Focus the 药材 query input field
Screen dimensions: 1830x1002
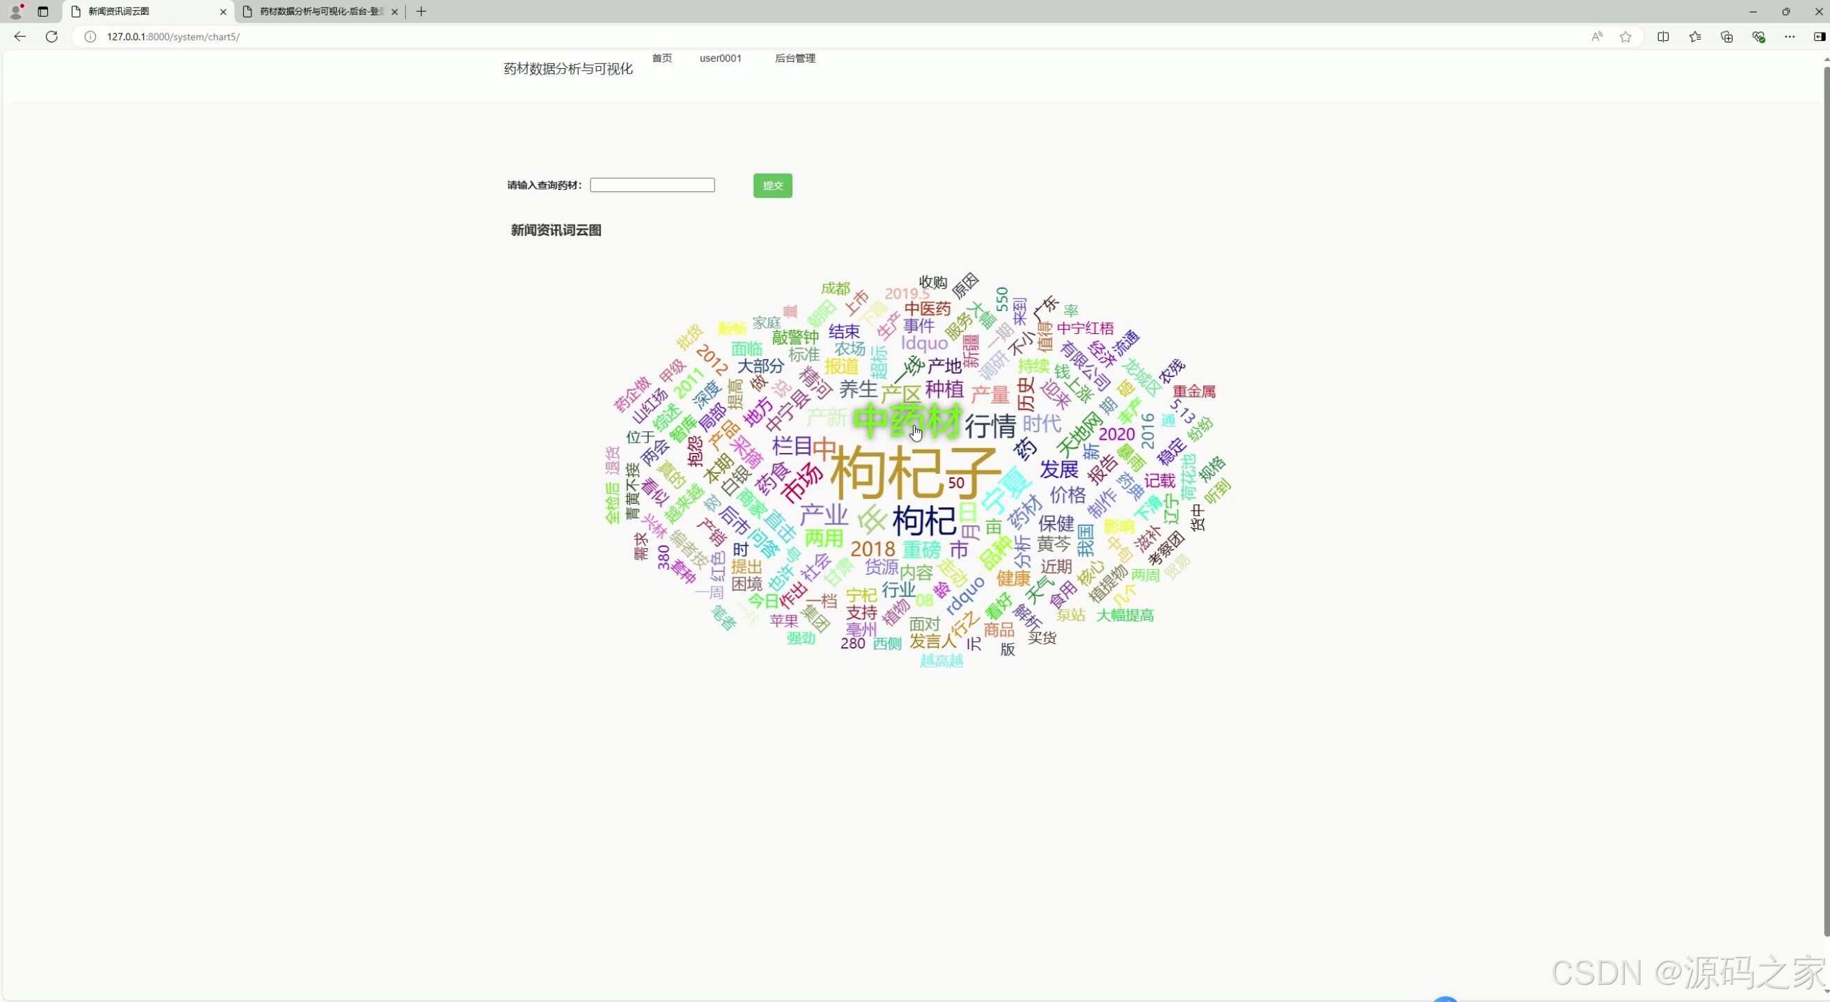(x=652, y=185)
